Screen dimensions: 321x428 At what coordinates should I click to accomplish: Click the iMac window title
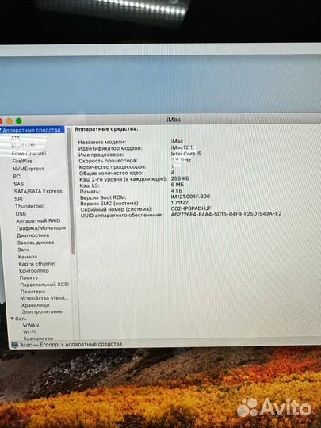click(x=174, y=119)
